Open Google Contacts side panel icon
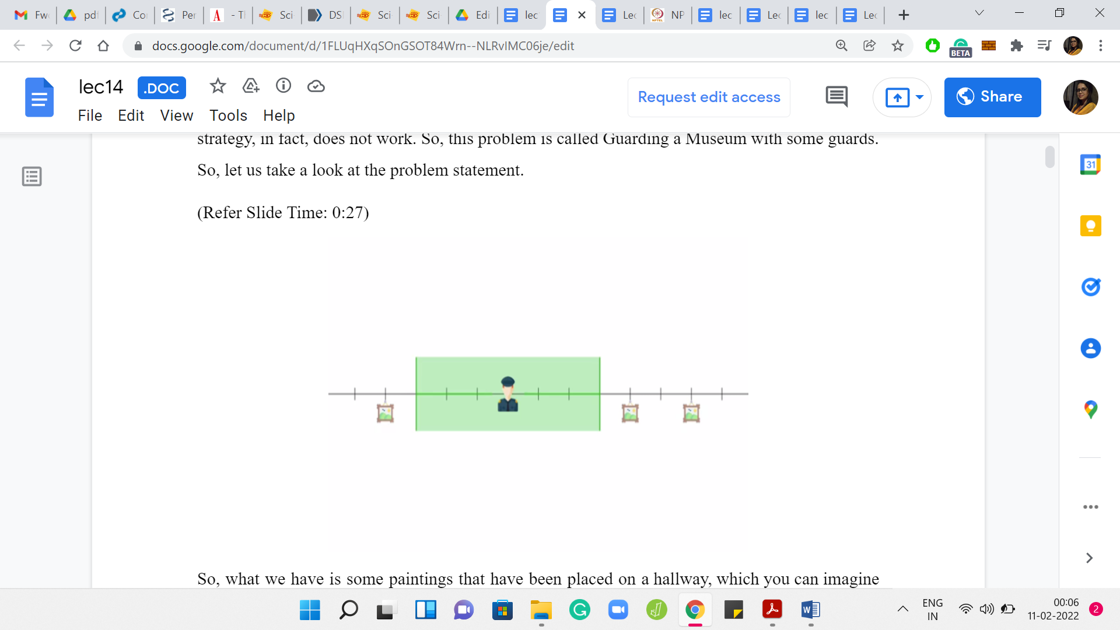The width and height of the screenshot is (1120, 630). (1090, 348)
